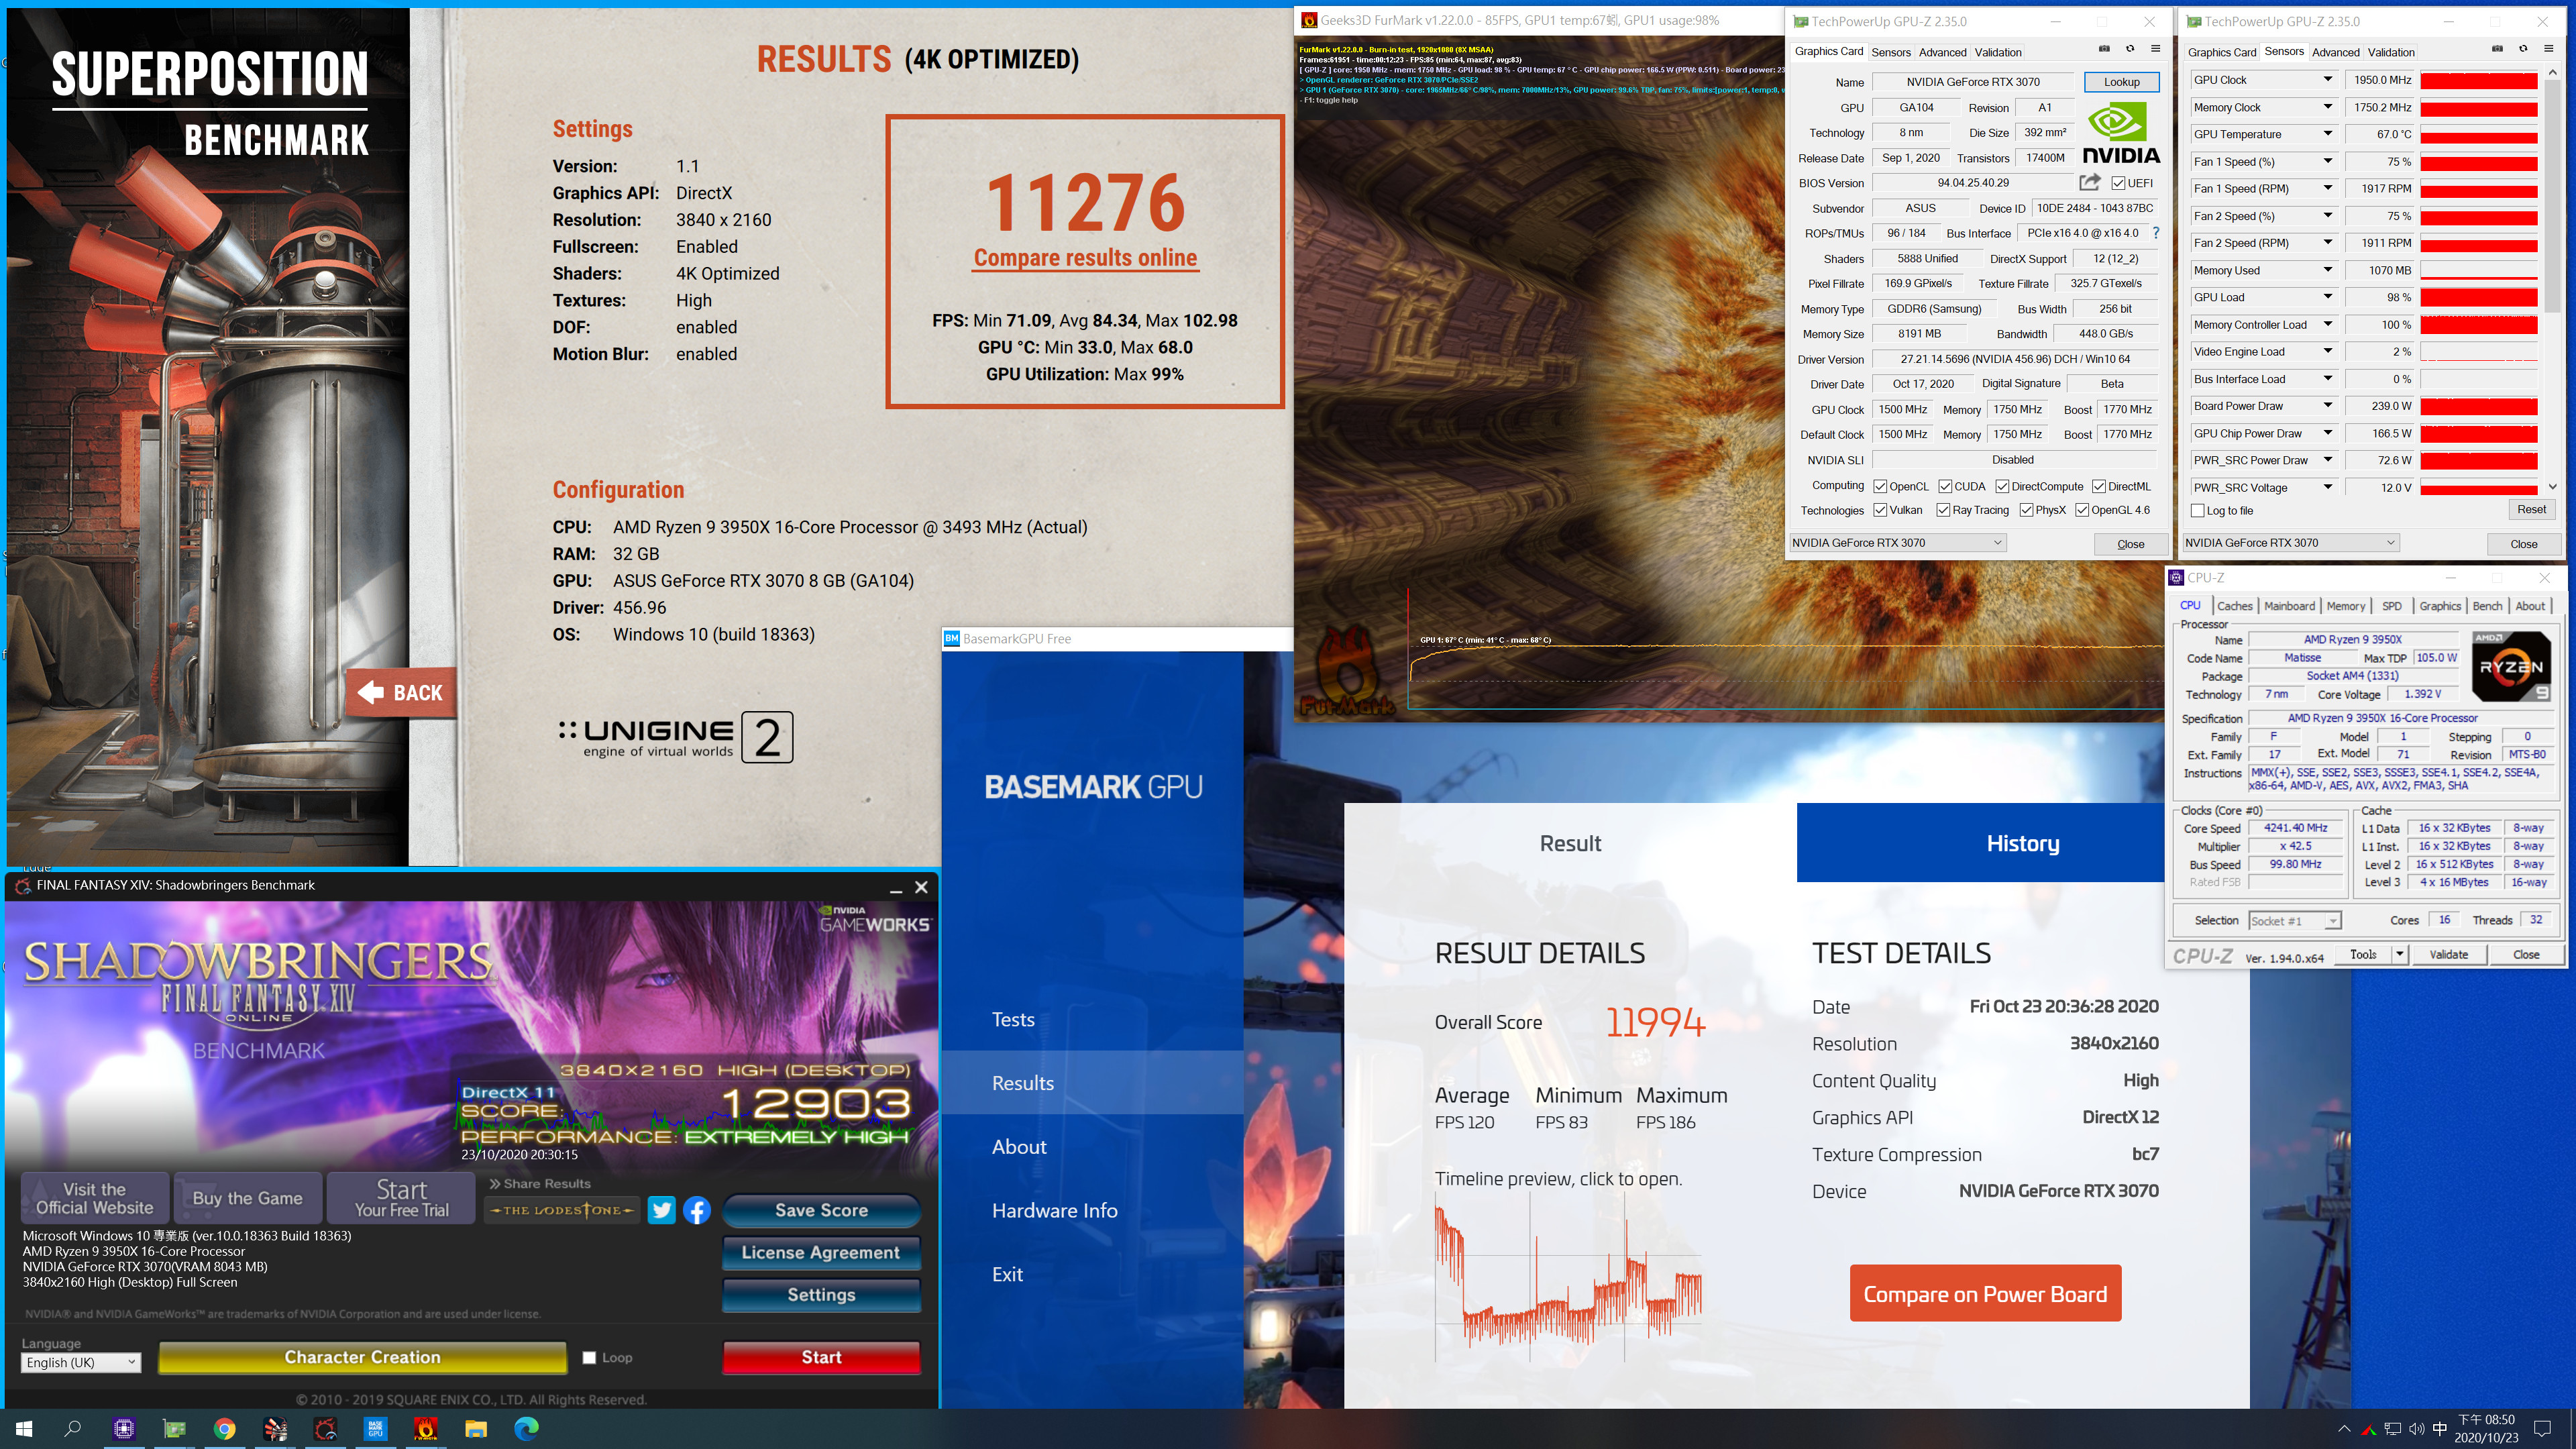Screen dimensions: 2576x1449
Task: Share score on Facebook icon
Action: click(x=697, y=1210)
